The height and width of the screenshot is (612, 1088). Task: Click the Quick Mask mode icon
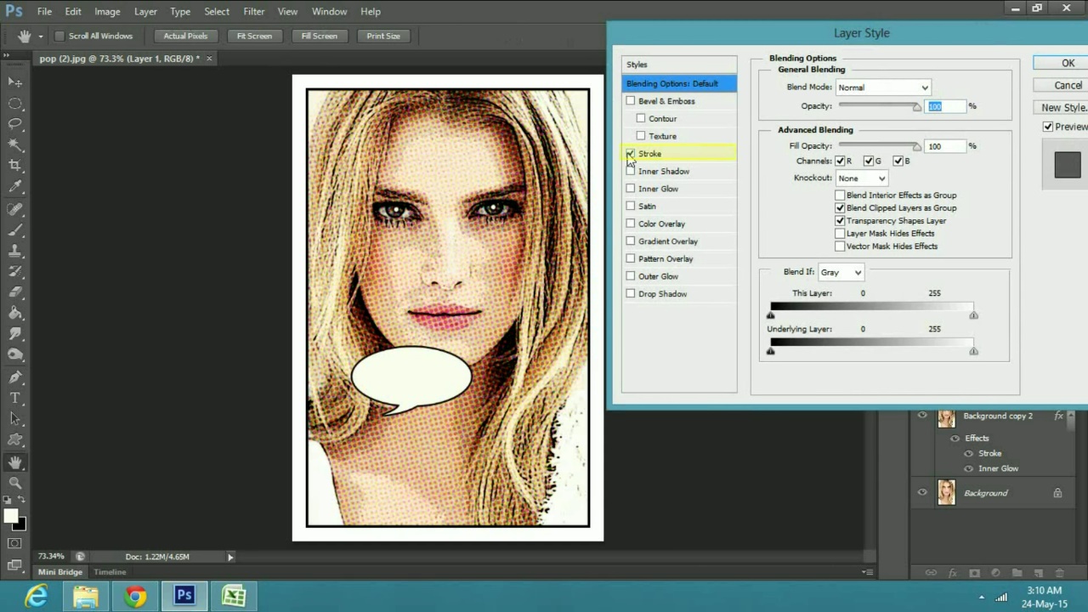pos(15,543)
